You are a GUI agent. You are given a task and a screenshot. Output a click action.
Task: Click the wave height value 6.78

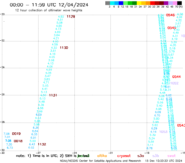(x=149, y=148)
